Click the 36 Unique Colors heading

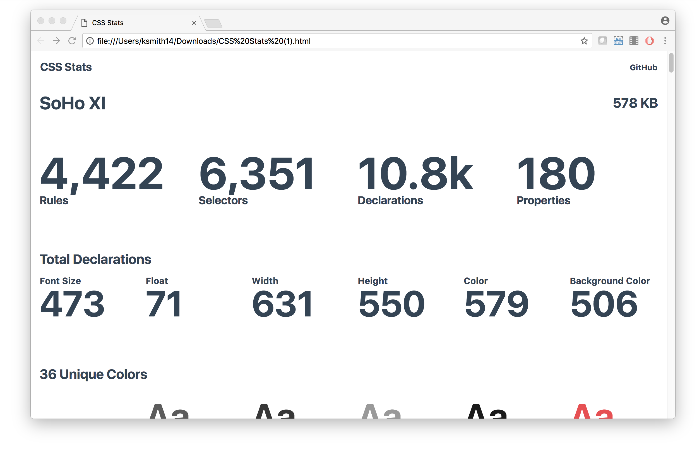[x=93, y=374]
